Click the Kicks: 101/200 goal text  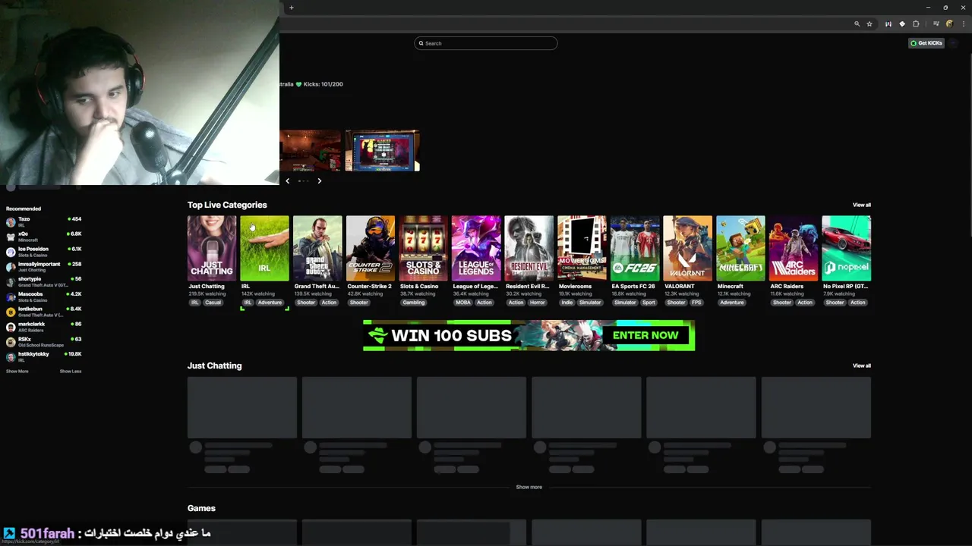pos(323,84)
